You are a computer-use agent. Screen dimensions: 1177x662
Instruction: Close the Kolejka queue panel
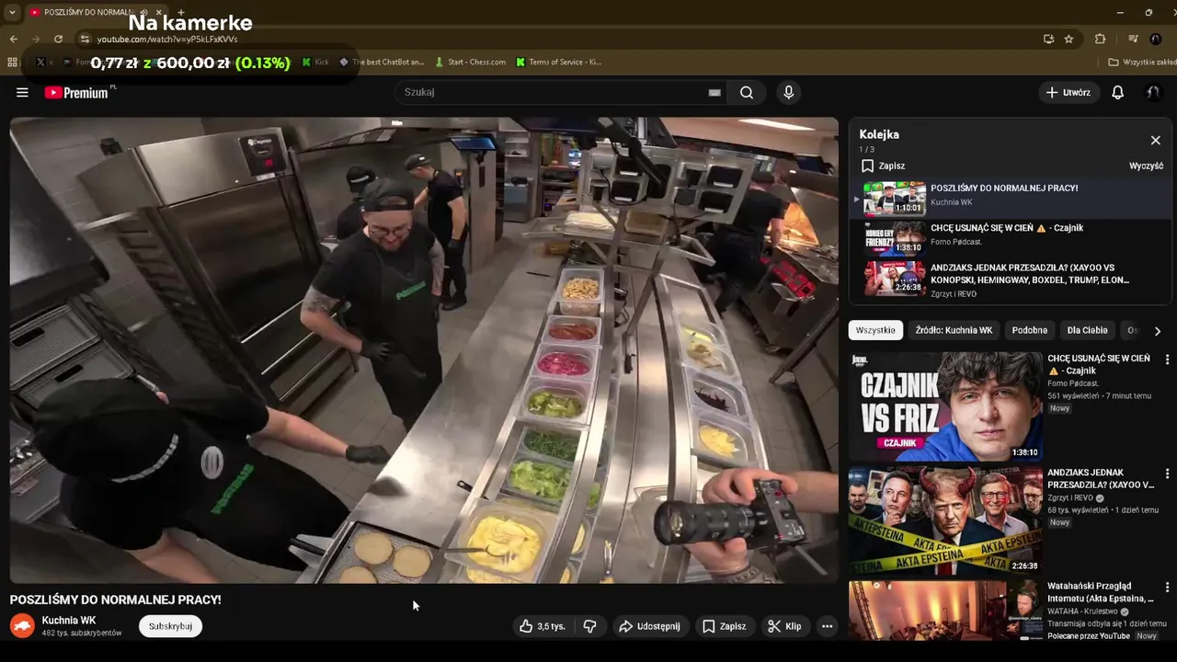[x=1156, y=141]
